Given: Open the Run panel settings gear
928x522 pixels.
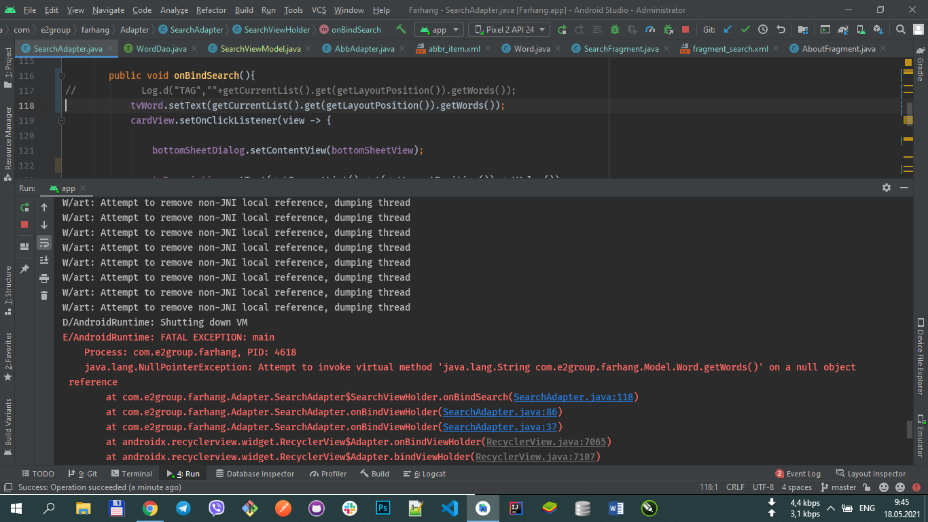Looking at the screenshot, I should coord(886,188).
